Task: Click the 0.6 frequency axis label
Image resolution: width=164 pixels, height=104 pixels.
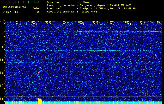Action: (2, 99)
